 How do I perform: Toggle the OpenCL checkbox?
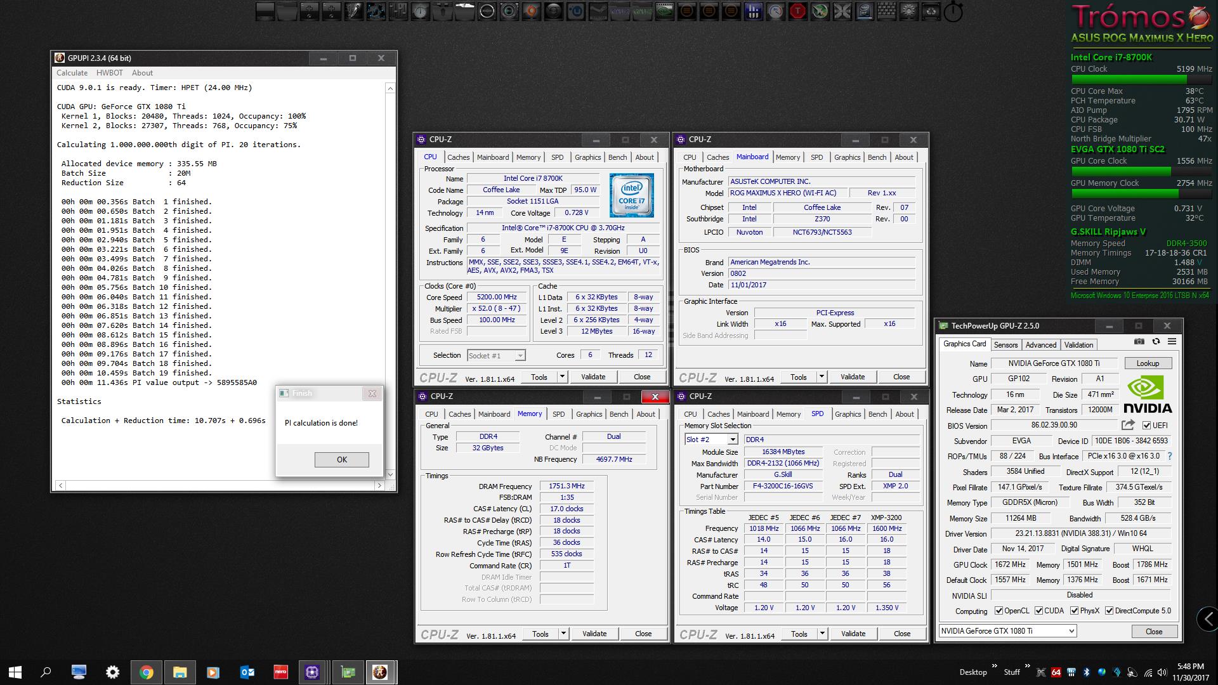999,611
